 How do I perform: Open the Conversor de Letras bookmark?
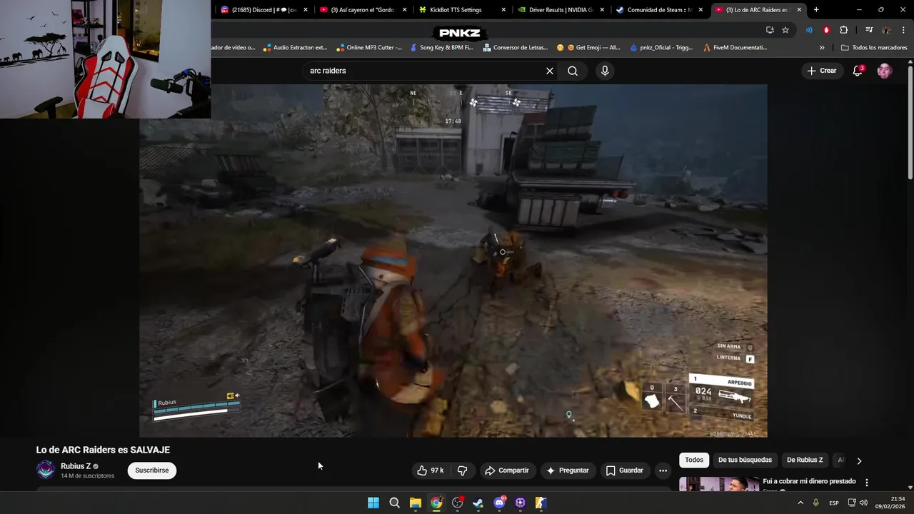tap(515, 48)
